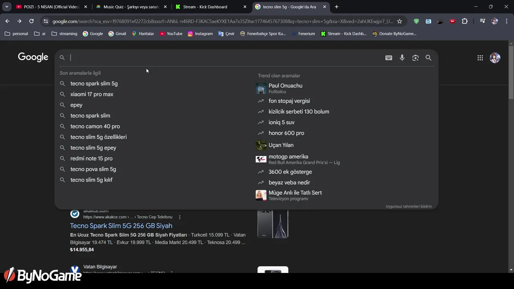Open Donate ByNoGame bookmark
Screen dimensions: 514x289
pos(394,34)
